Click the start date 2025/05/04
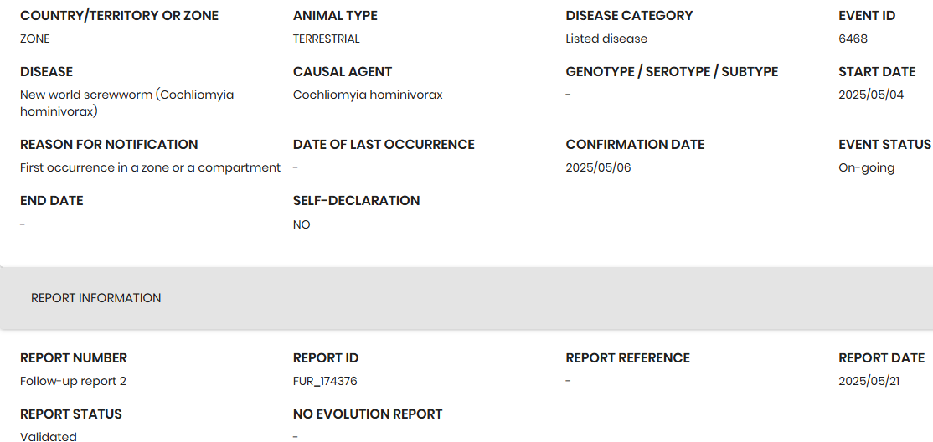 coord(871,95)
